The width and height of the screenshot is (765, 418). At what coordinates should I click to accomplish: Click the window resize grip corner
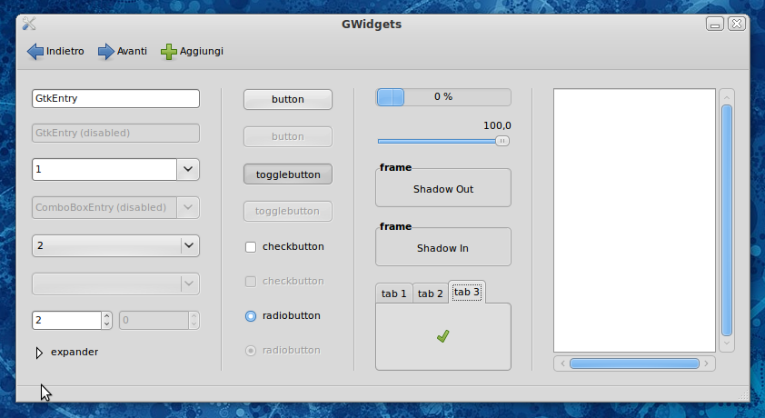(743, 395)
